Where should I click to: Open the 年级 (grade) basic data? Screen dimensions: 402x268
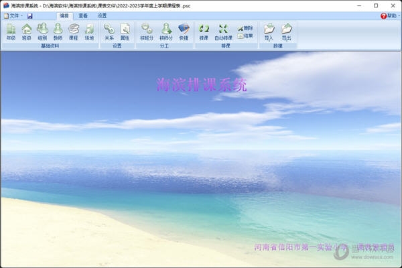click(11, 31)
